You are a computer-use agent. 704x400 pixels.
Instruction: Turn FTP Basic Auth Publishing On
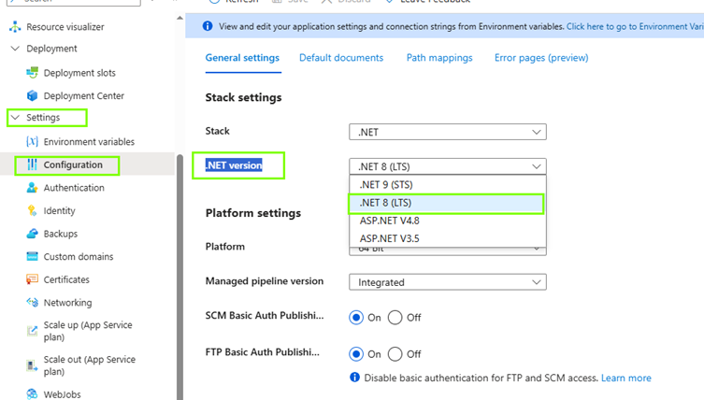coord(356,354)
